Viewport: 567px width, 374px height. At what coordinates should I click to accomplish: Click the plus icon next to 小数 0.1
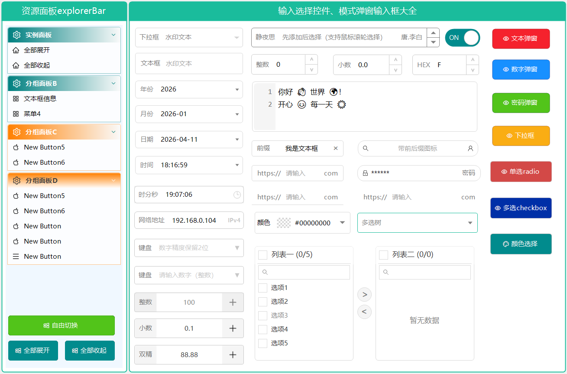pos(233,328)
